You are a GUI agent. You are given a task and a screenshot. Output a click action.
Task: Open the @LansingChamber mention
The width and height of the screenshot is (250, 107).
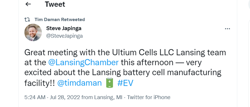point(83,62)
